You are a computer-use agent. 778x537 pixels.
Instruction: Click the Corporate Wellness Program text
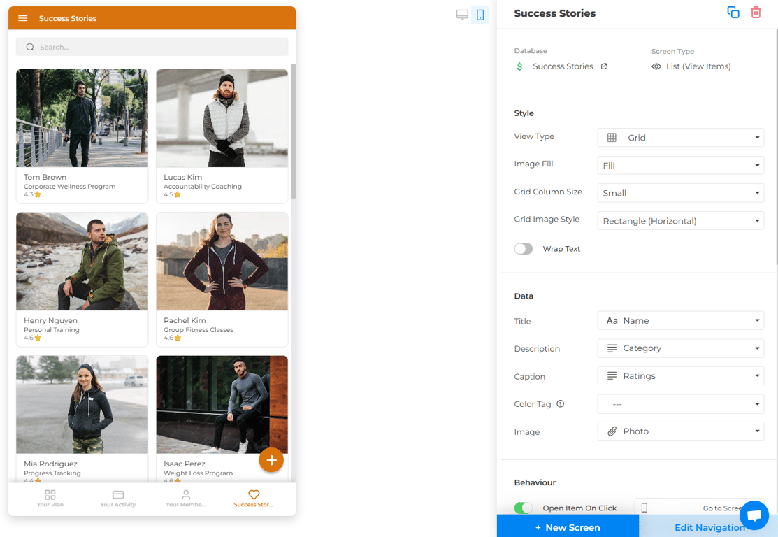pos(69,187)
